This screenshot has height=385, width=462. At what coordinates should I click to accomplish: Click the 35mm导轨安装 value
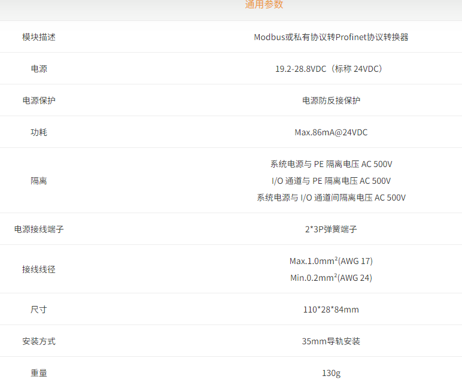pos(331,341)
